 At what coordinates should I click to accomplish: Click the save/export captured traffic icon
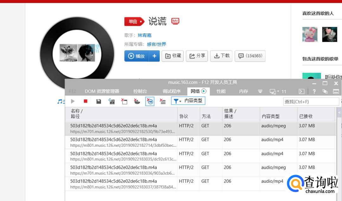pyautogui.click(x=99, y=101)
